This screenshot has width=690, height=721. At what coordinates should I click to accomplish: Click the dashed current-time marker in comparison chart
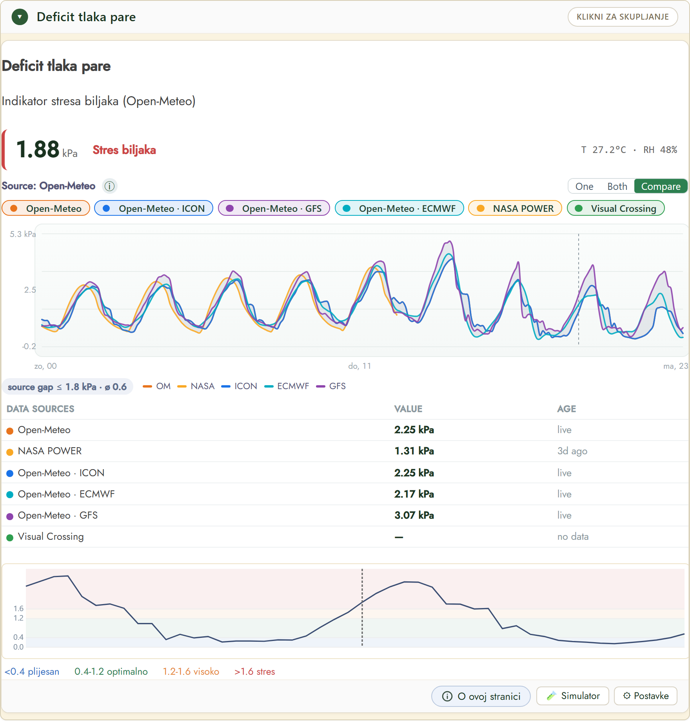579,289
